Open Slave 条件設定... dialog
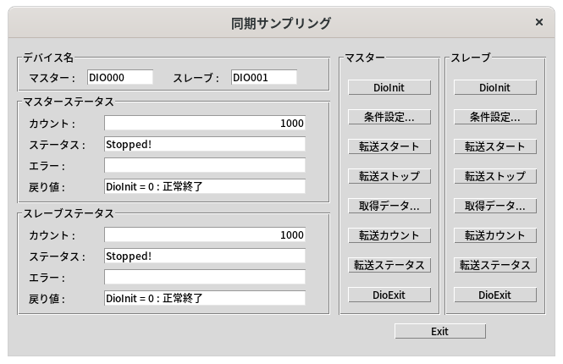Viewport: 563px width, 364px height. pyautogui.click(x=494, y=117)
